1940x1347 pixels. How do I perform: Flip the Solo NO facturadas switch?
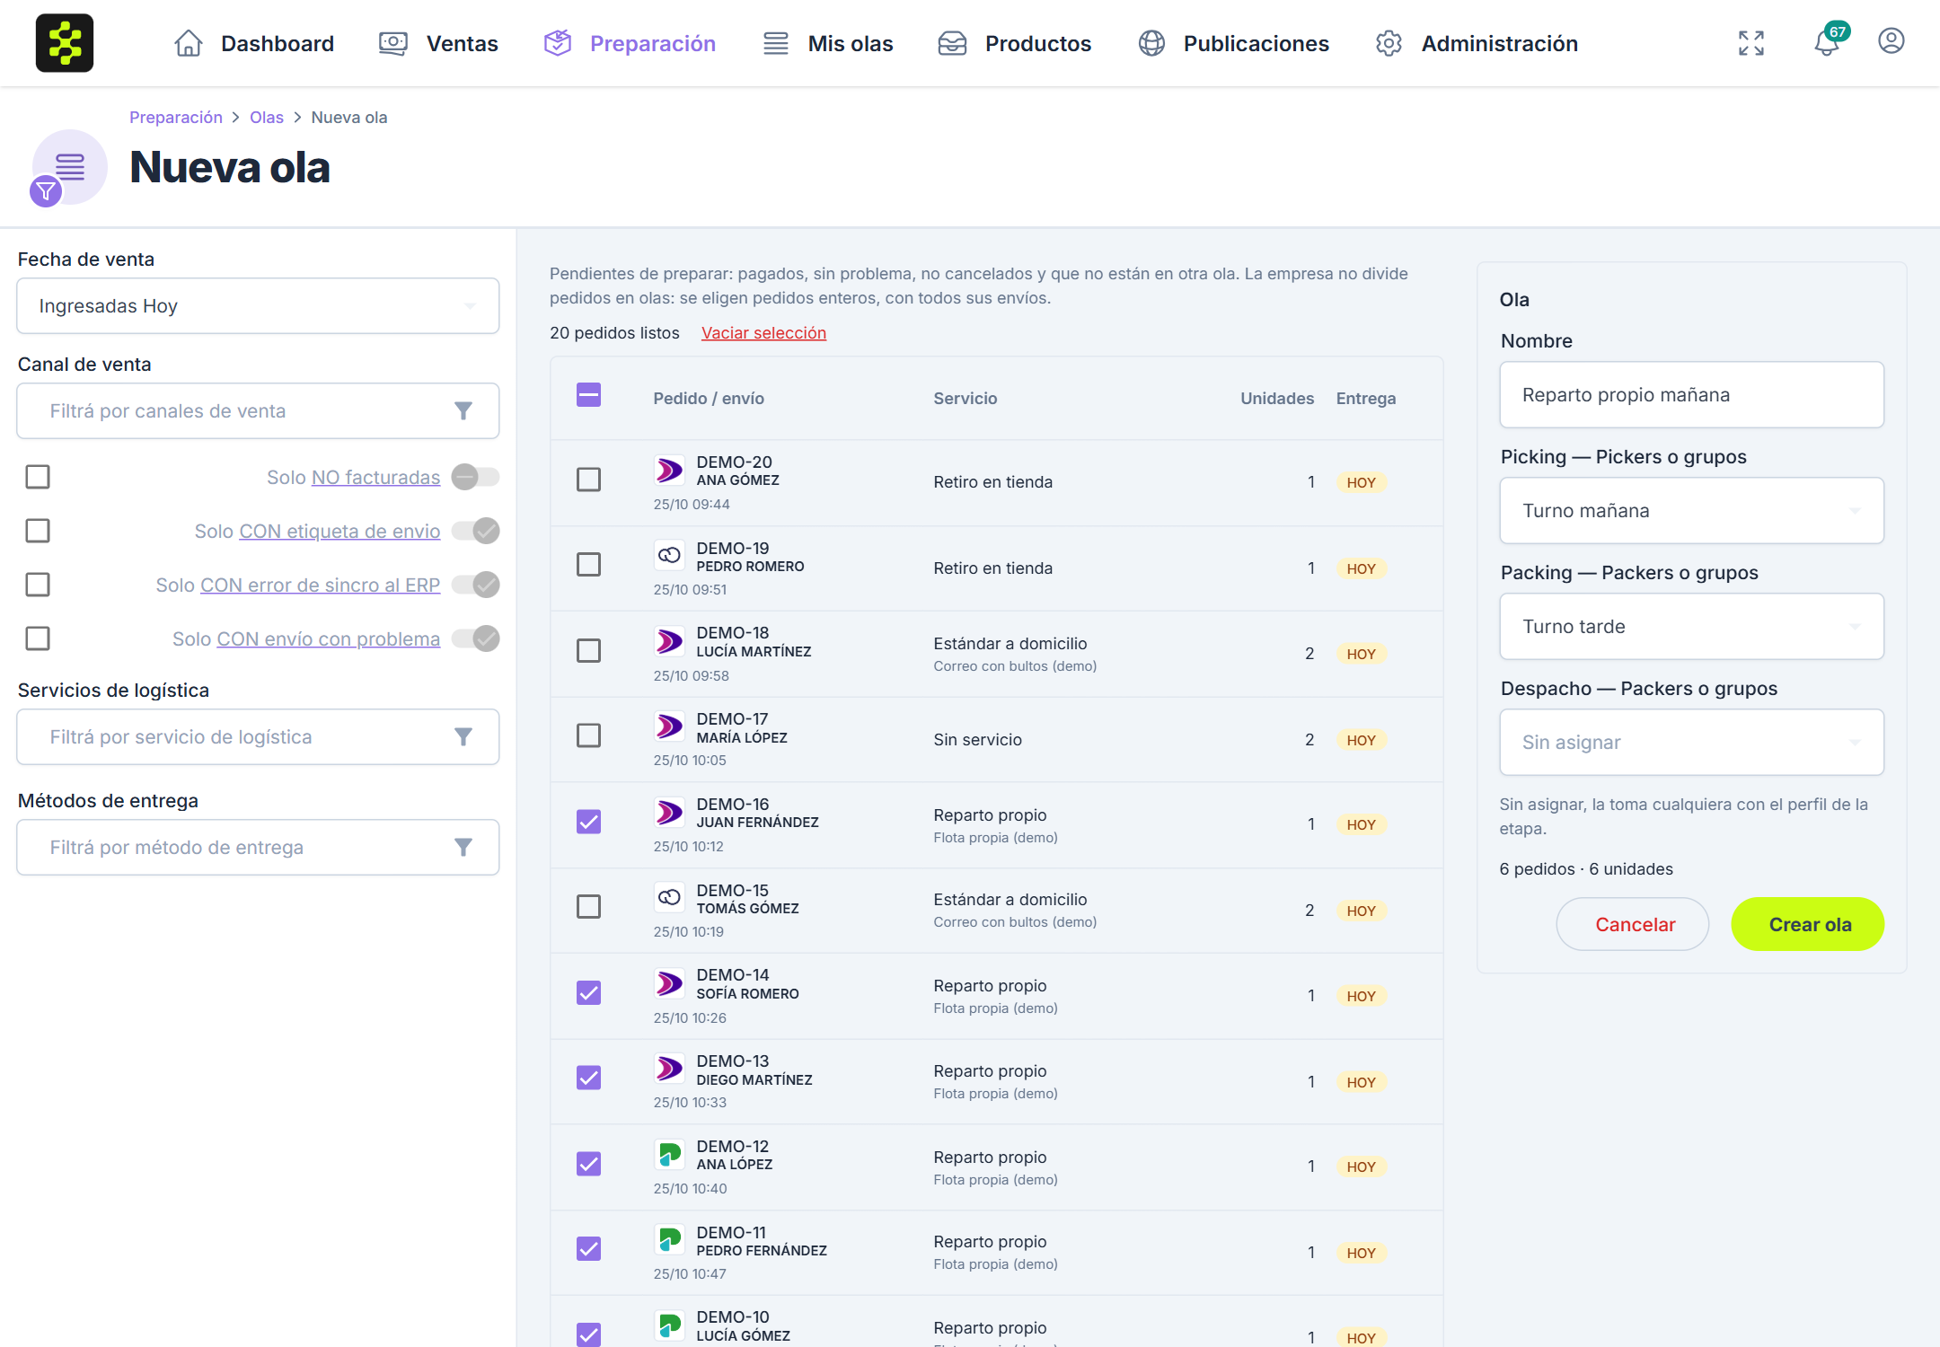475,477
